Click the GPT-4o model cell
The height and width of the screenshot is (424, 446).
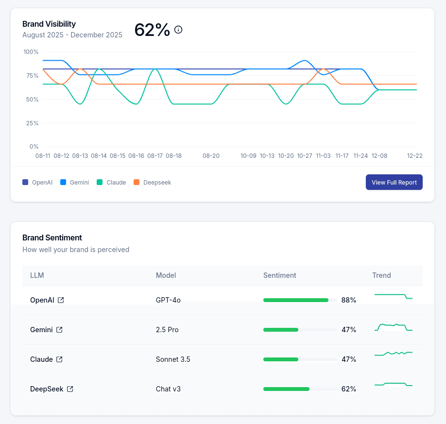point(168,300)
